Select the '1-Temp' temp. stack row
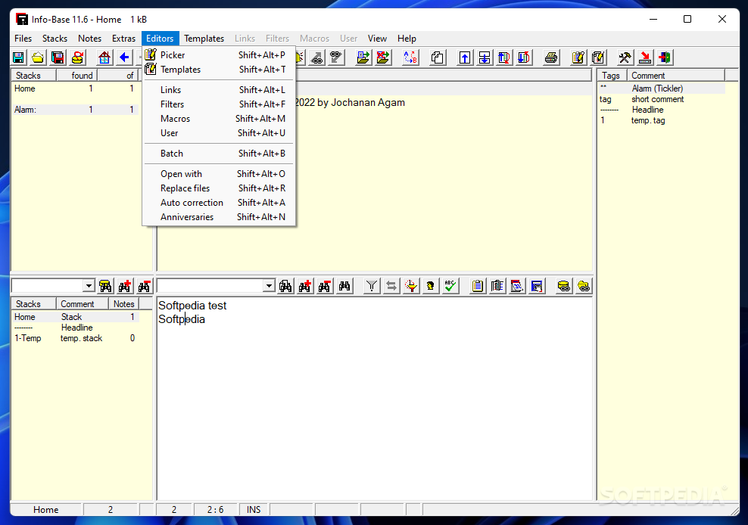Image resolution: width=748 pixels, height=525 pixels. (x=75, y=338)
